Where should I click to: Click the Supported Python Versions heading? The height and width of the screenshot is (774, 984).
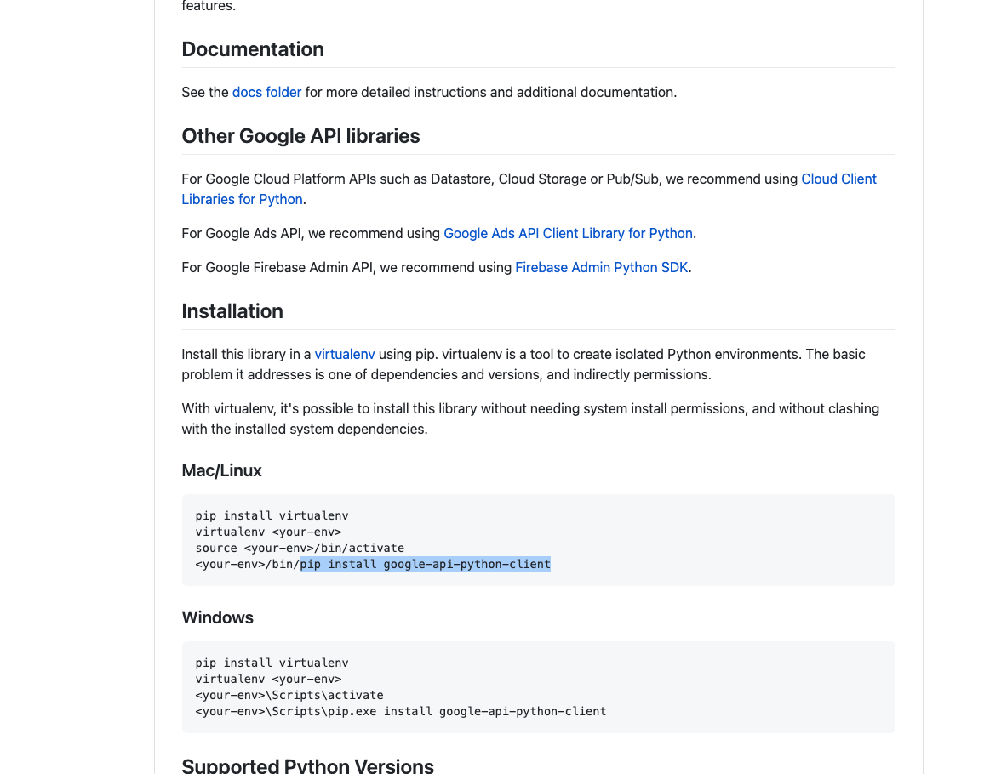pyautogui.click(x=307, y=765)
